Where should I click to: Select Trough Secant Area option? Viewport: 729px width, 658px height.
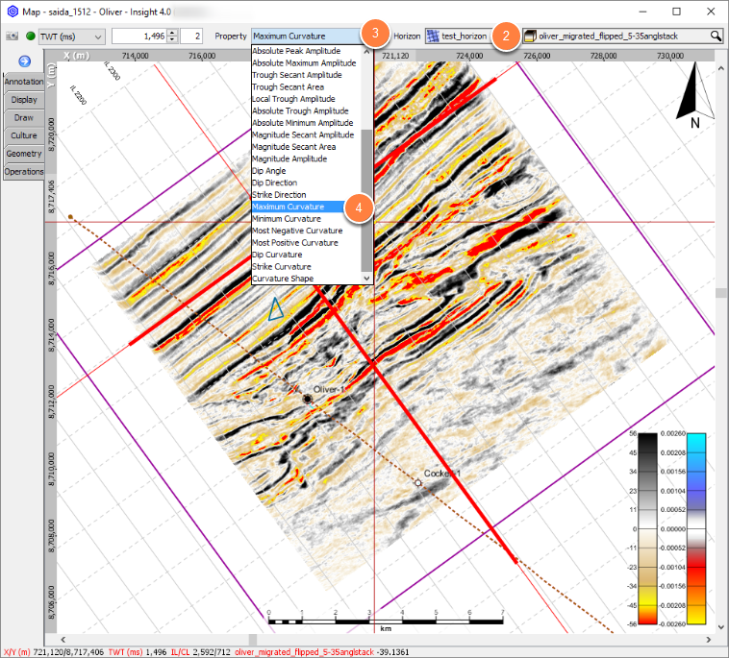click(306, 86)
